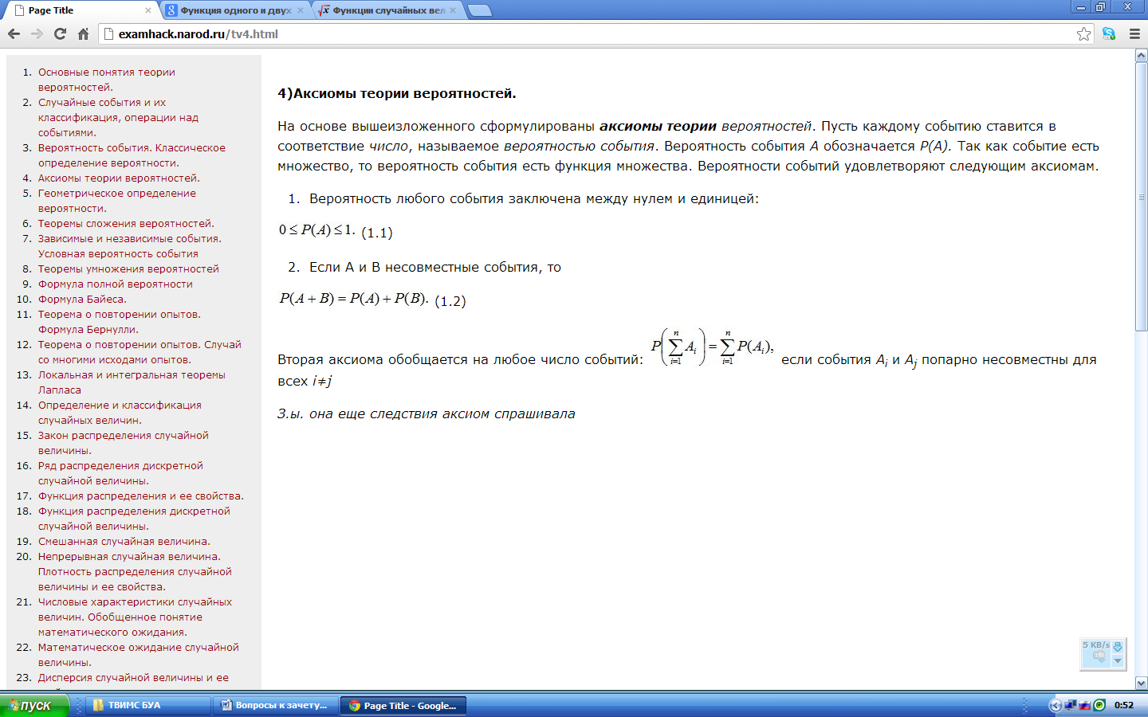The image size is (1148, 717).
Task: Open 'Аксиомы теории вероятностей' sidebar link
Action: click(119, 178)
